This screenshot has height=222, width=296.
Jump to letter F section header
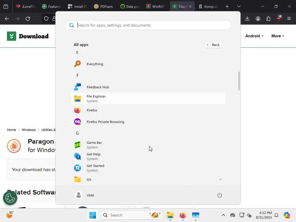pyautogui.click(x=77, y=75)
